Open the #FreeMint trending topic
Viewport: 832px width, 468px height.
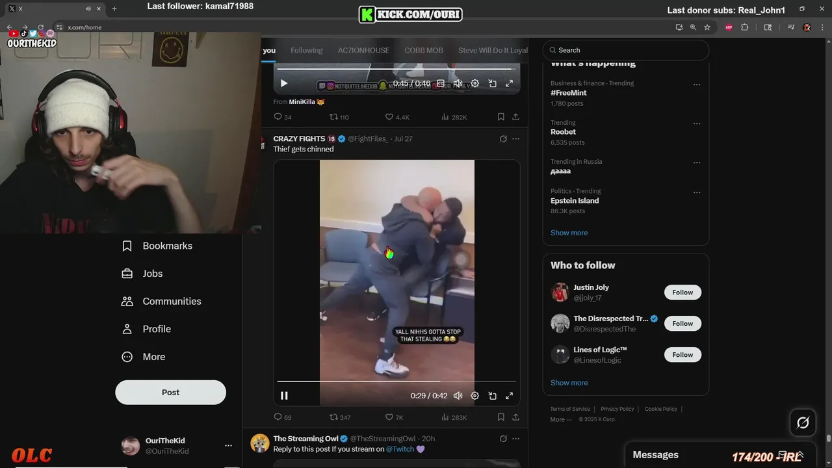[568, 93]
